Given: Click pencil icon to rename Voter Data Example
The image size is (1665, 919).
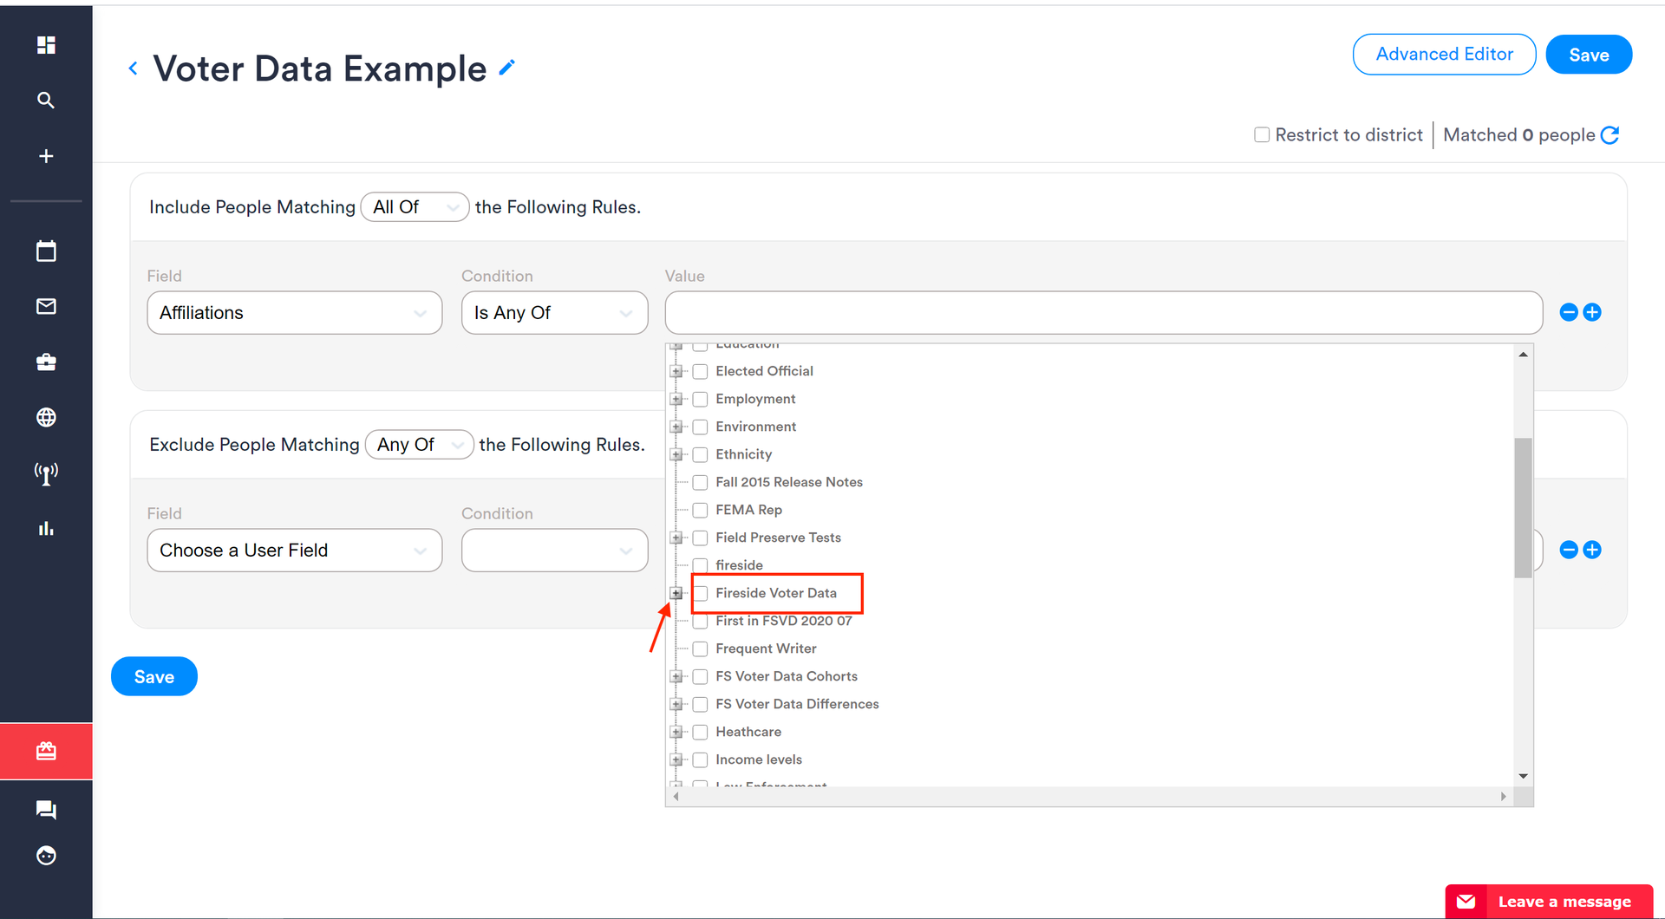Looking at the screenshot, I should pos(507,68).
